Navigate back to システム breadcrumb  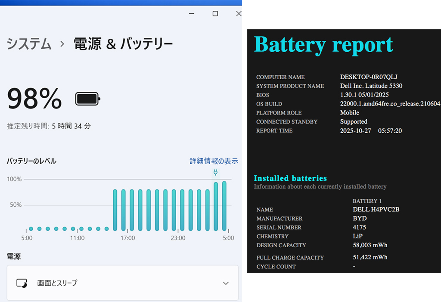pos(29,44)
